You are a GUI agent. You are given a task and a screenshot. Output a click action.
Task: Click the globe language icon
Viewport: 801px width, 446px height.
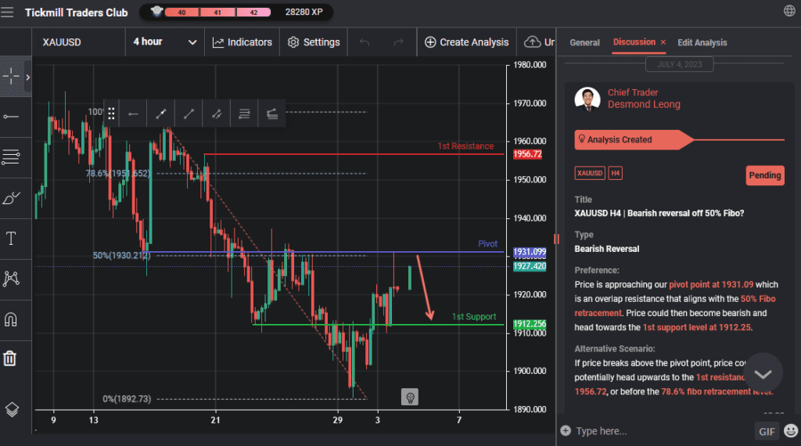tap(788, 11)
